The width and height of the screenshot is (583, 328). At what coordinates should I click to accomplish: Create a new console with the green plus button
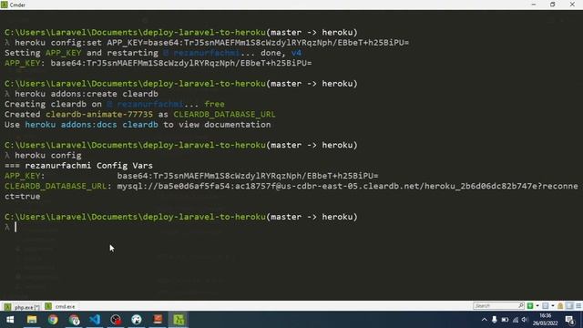point(530,306)
